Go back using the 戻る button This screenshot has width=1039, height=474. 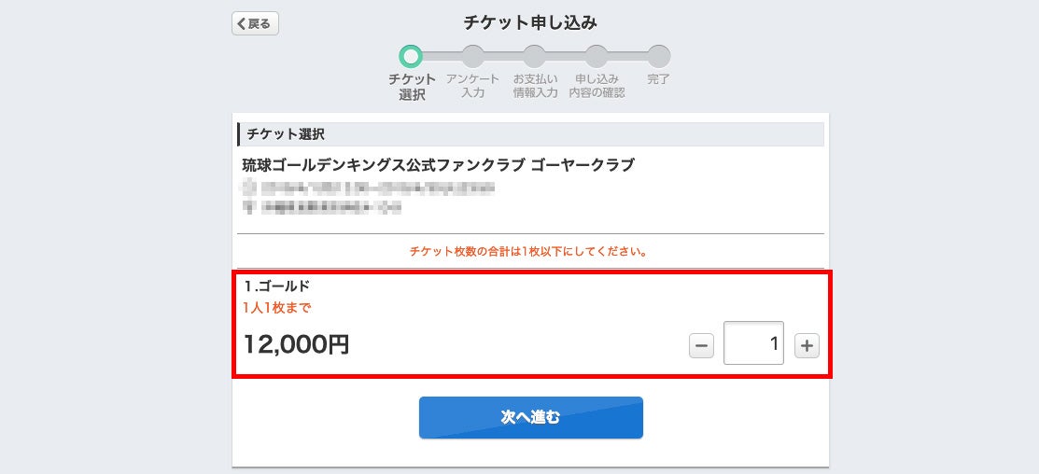(x=255, y=24)
